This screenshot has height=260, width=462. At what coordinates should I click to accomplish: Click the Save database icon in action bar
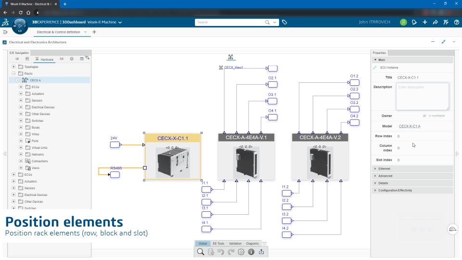tap(211, 252)
